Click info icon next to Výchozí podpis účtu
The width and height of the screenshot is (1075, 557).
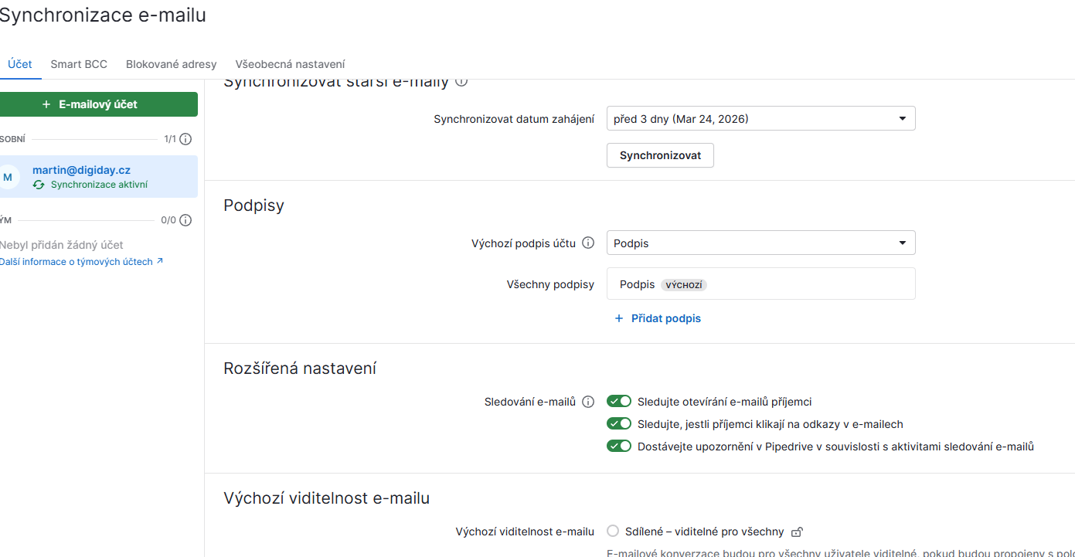coord(588,243)
